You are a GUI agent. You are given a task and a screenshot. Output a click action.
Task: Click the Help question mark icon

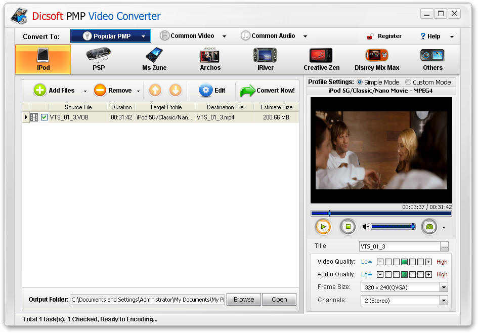click(423, 36)
